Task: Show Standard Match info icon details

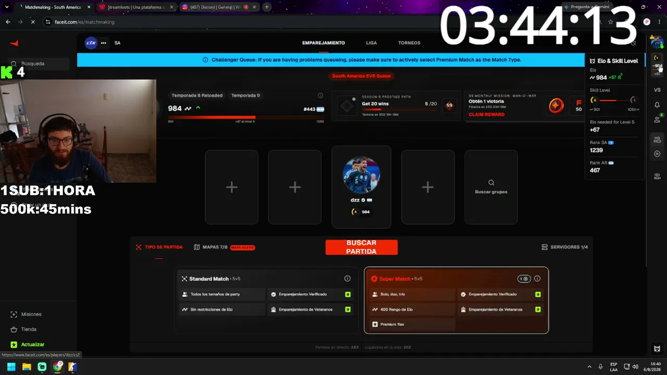Action: (x=348, y=279)
